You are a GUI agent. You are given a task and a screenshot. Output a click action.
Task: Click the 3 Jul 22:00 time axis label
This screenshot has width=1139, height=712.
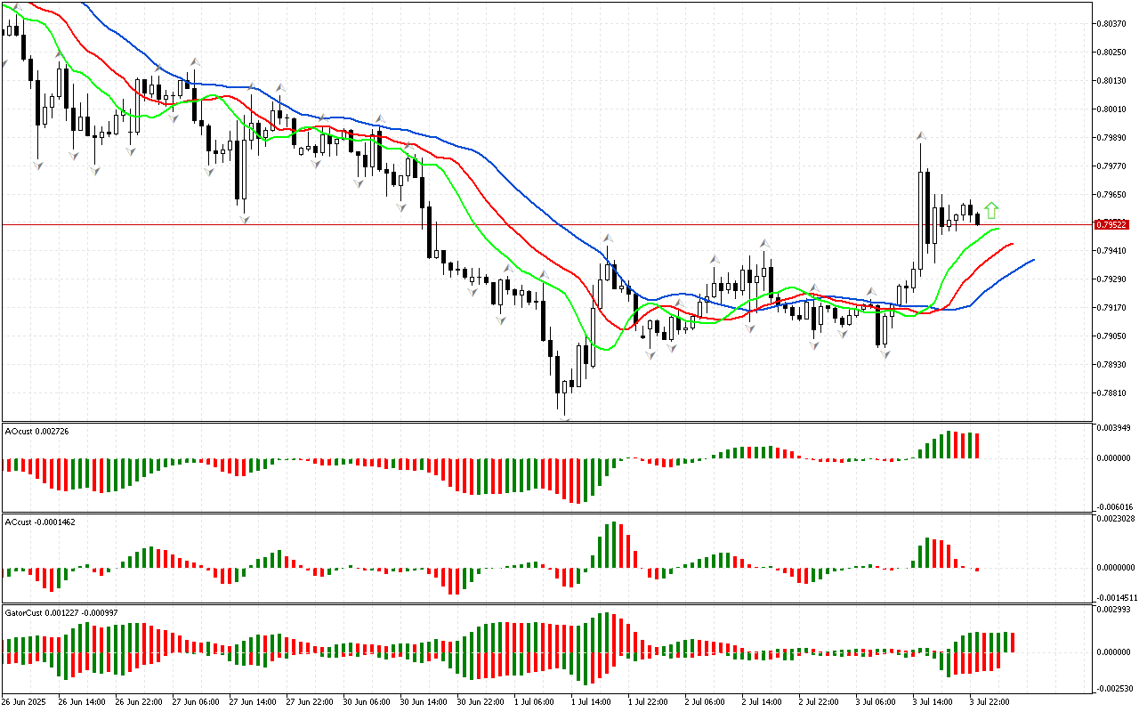coord(990,702)
